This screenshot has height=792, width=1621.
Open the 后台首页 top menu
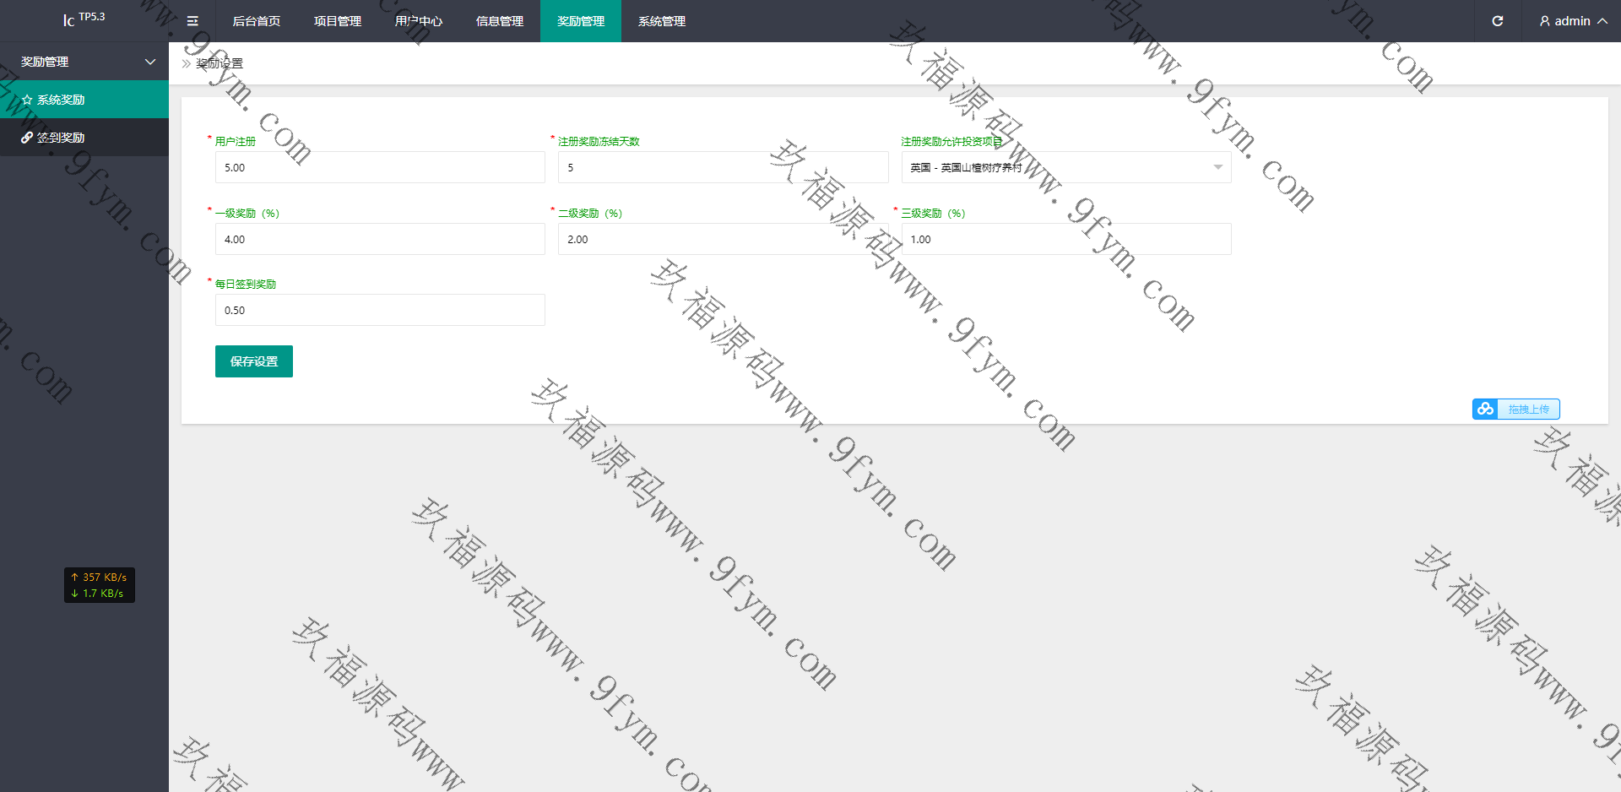256,21
